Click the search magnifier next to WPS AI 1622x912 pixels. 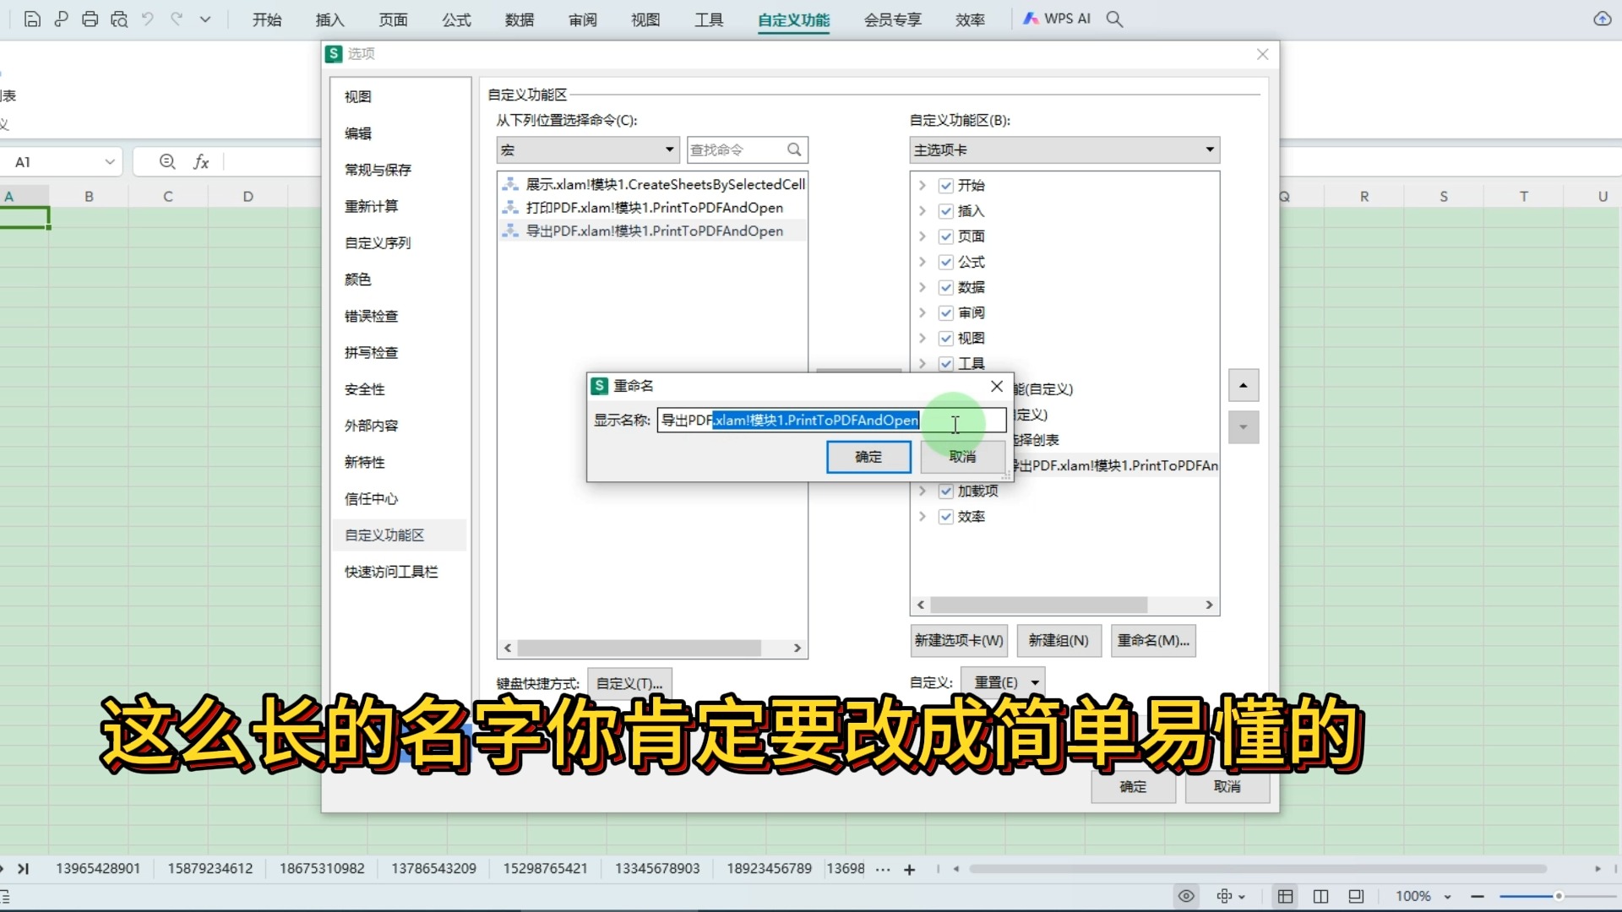tap(1113, 19)
